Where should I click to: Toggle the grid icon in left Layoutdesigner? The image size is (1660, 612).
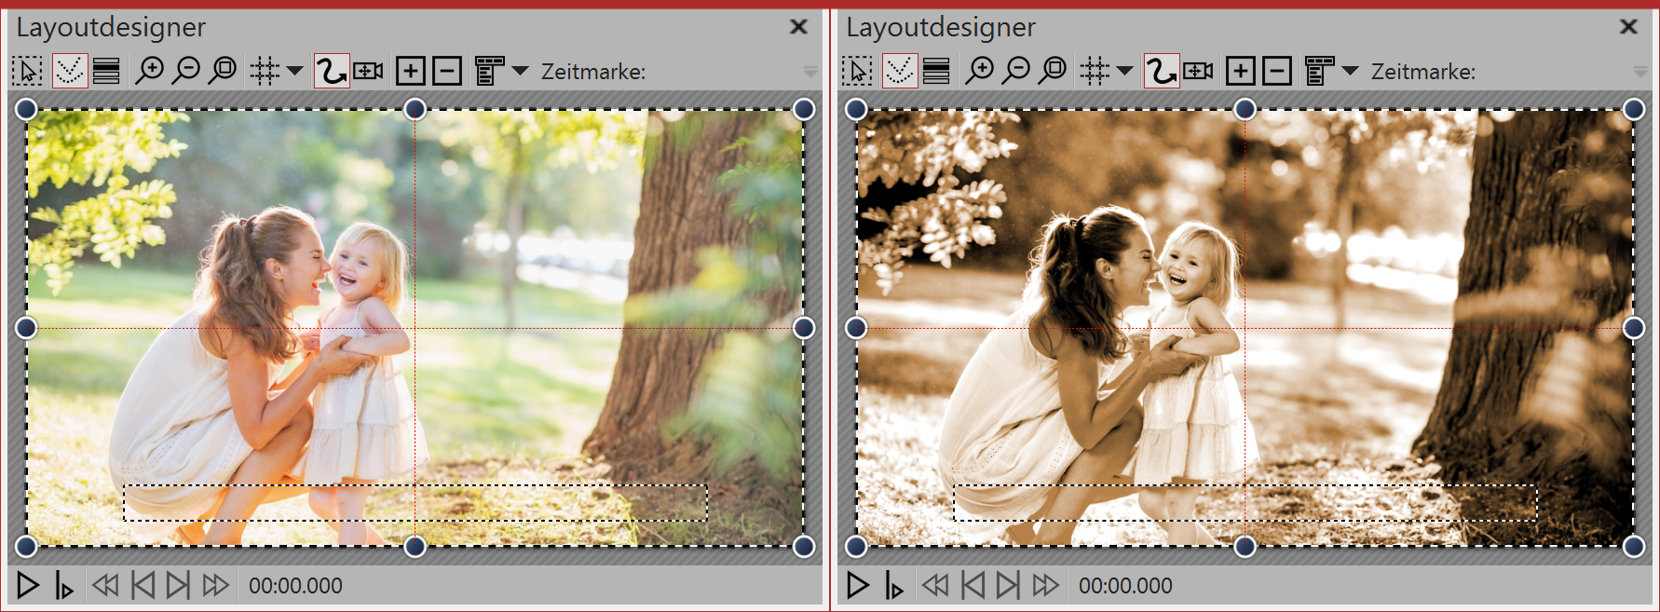[x=265, y=71]
